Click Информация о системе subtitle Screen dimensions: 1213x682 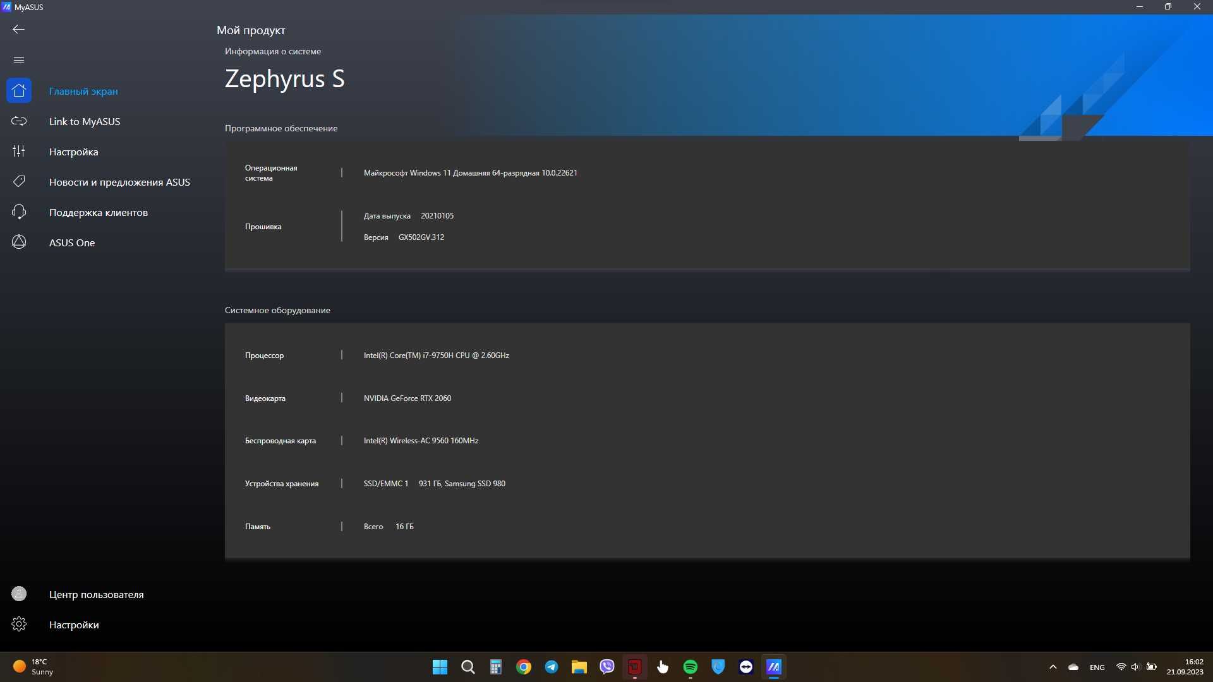point(273,51)
